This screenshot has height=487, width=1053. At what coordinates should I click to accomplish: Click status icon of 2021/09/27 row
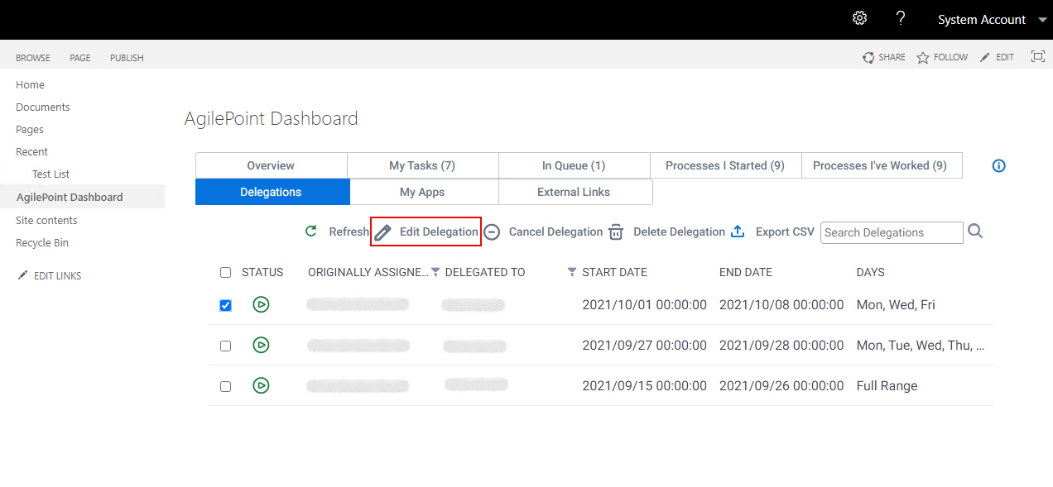(261, 345)
